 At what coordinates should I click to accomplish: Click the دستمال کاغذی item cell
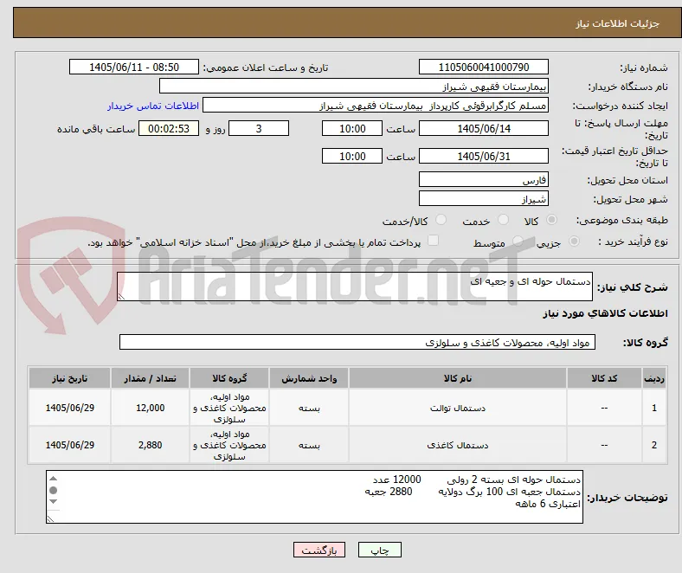[458, 445]
